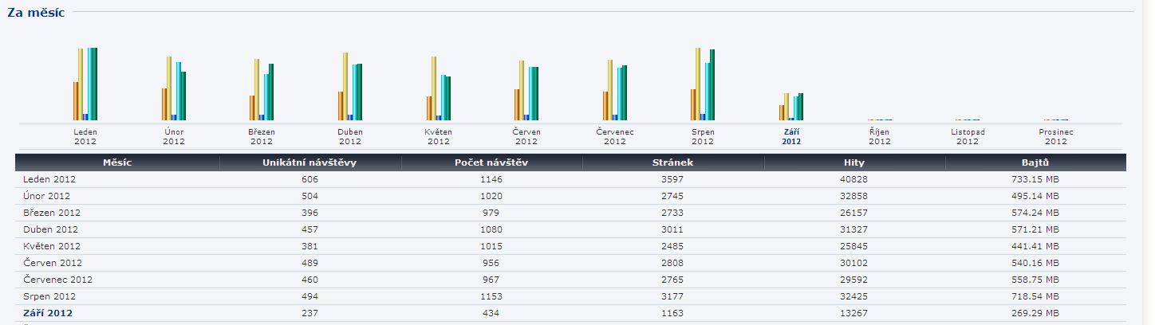Click the orange bar for Srpen 2012
1155x325 pixels.
tap(693, 104)
